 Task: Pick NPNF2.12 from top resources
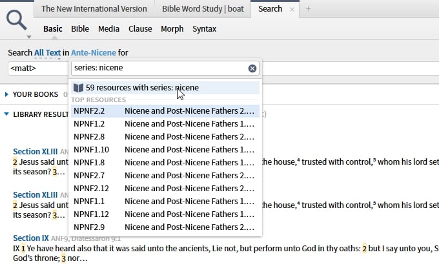tap(165, 188)
